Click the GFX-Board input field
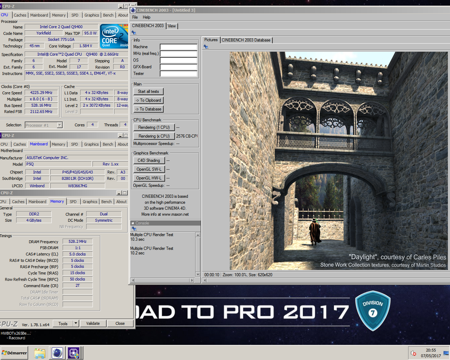This screenshot has height=360, width=450. [179, 67]
